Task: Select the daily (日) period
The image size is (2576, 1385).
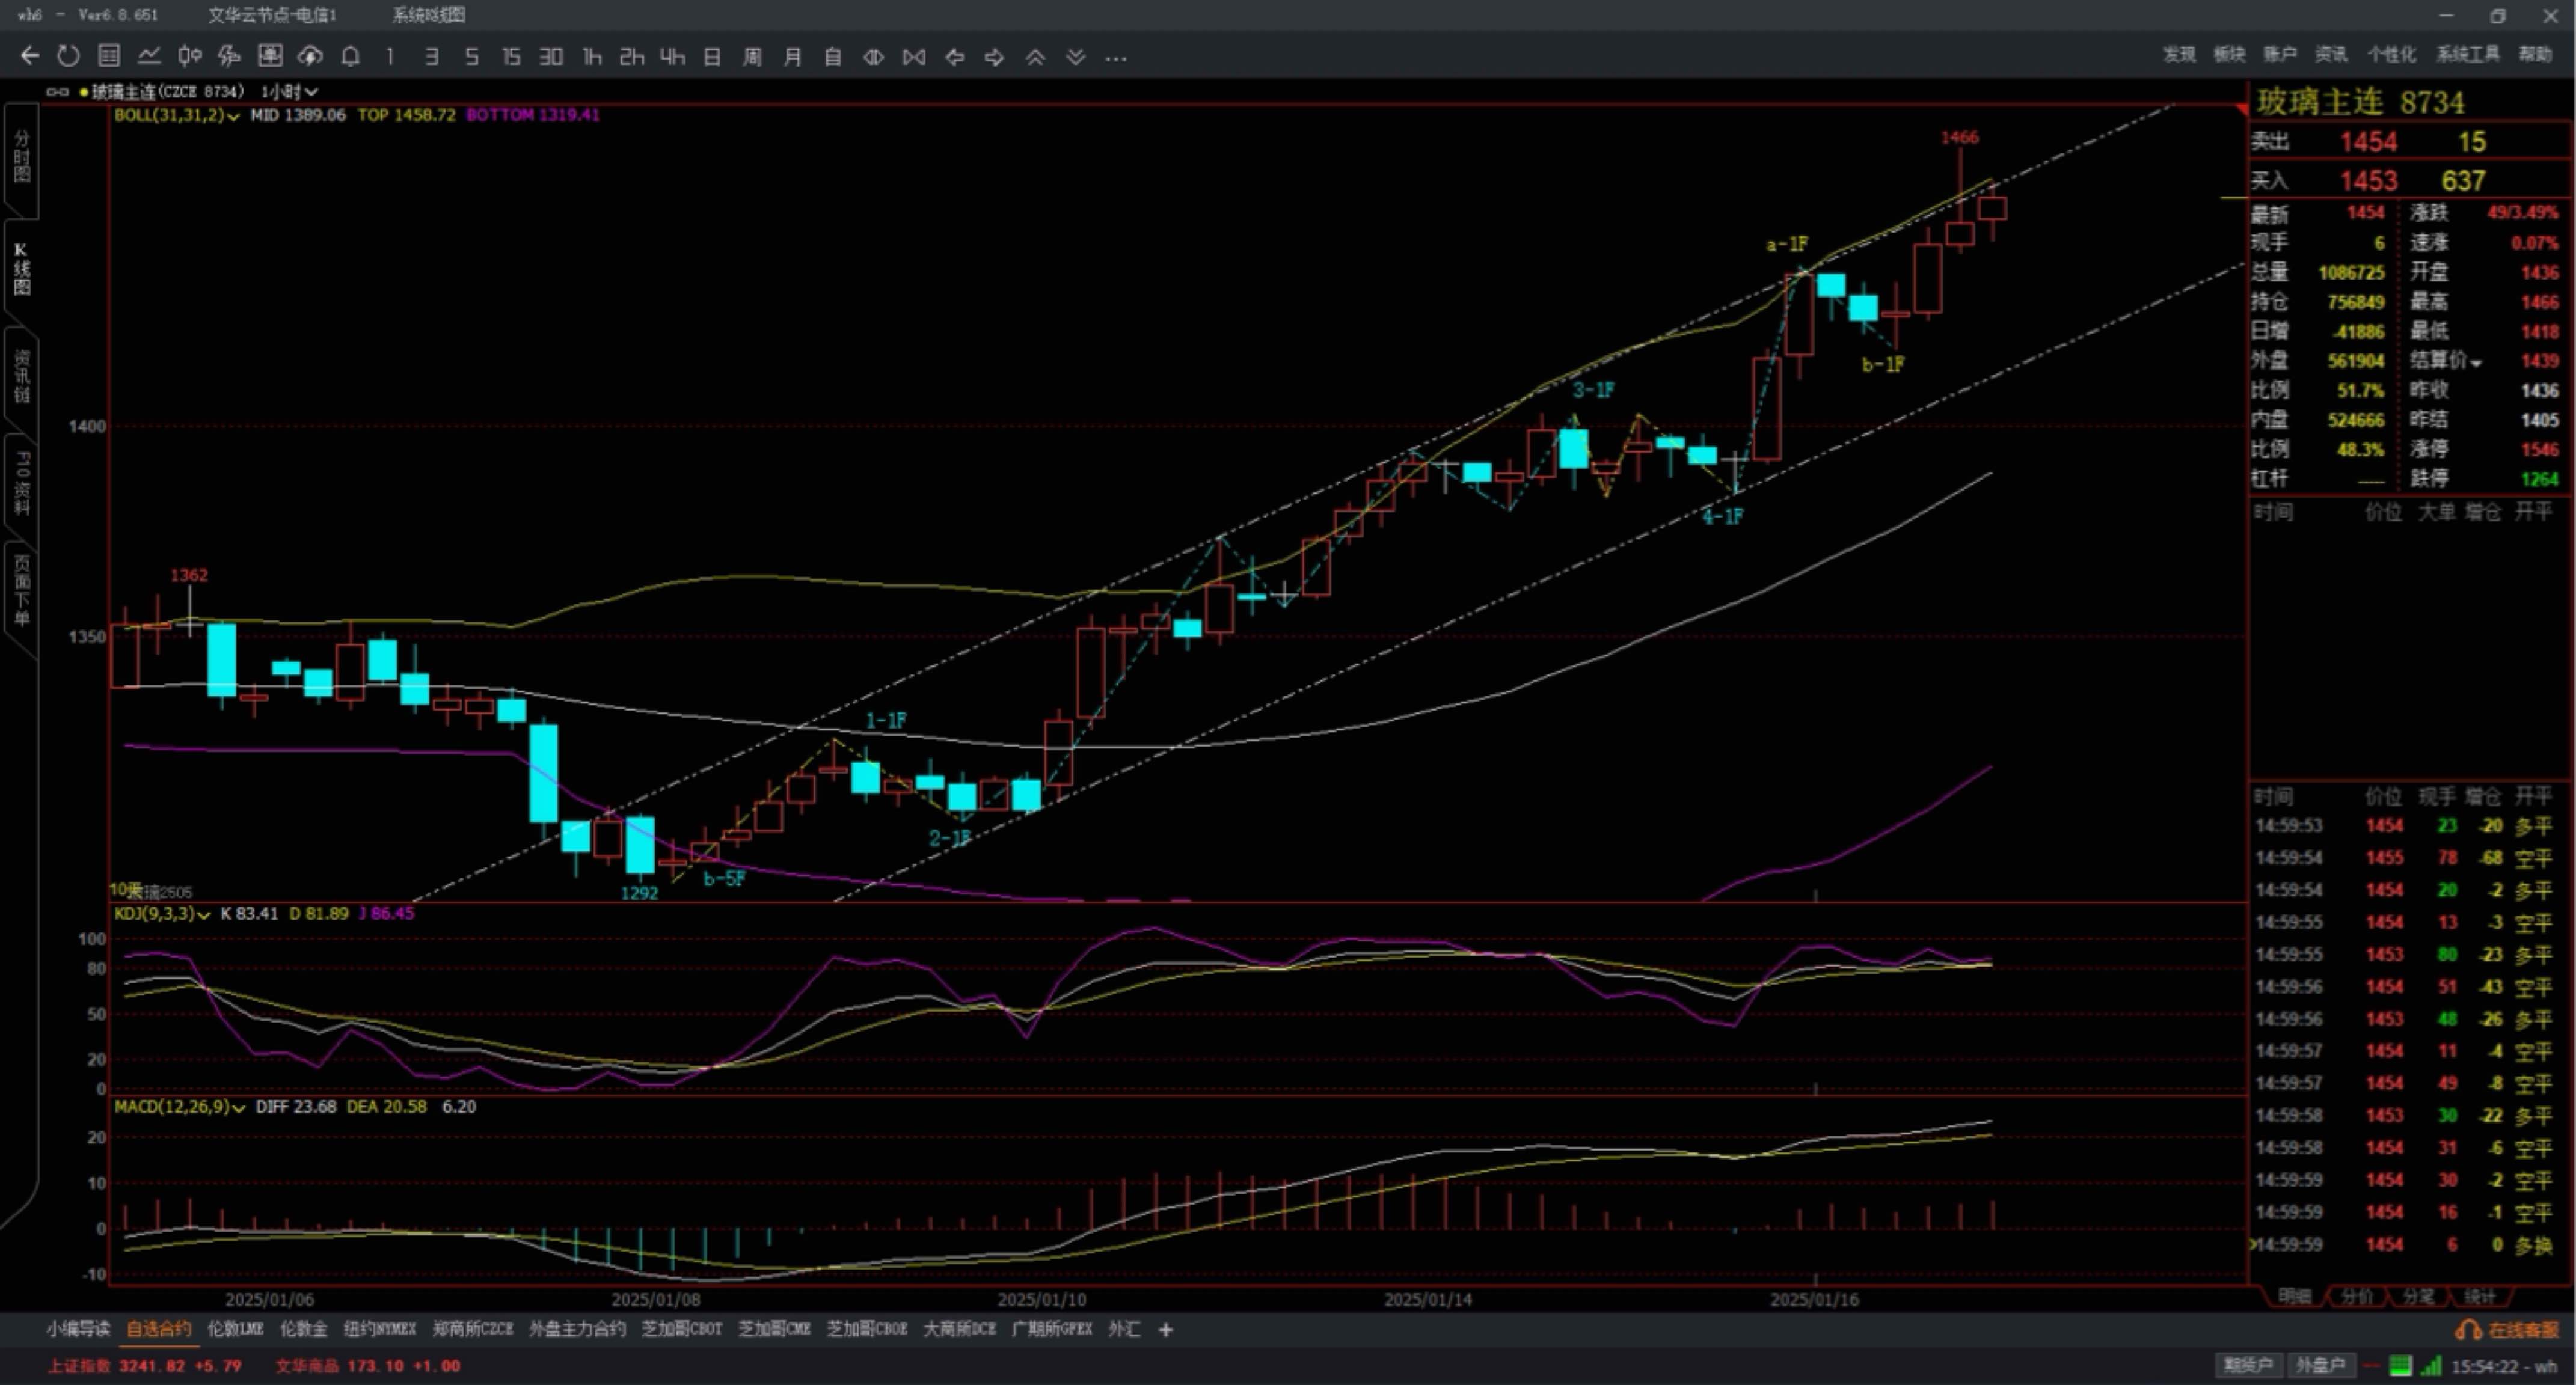Action: click(712, 57)
